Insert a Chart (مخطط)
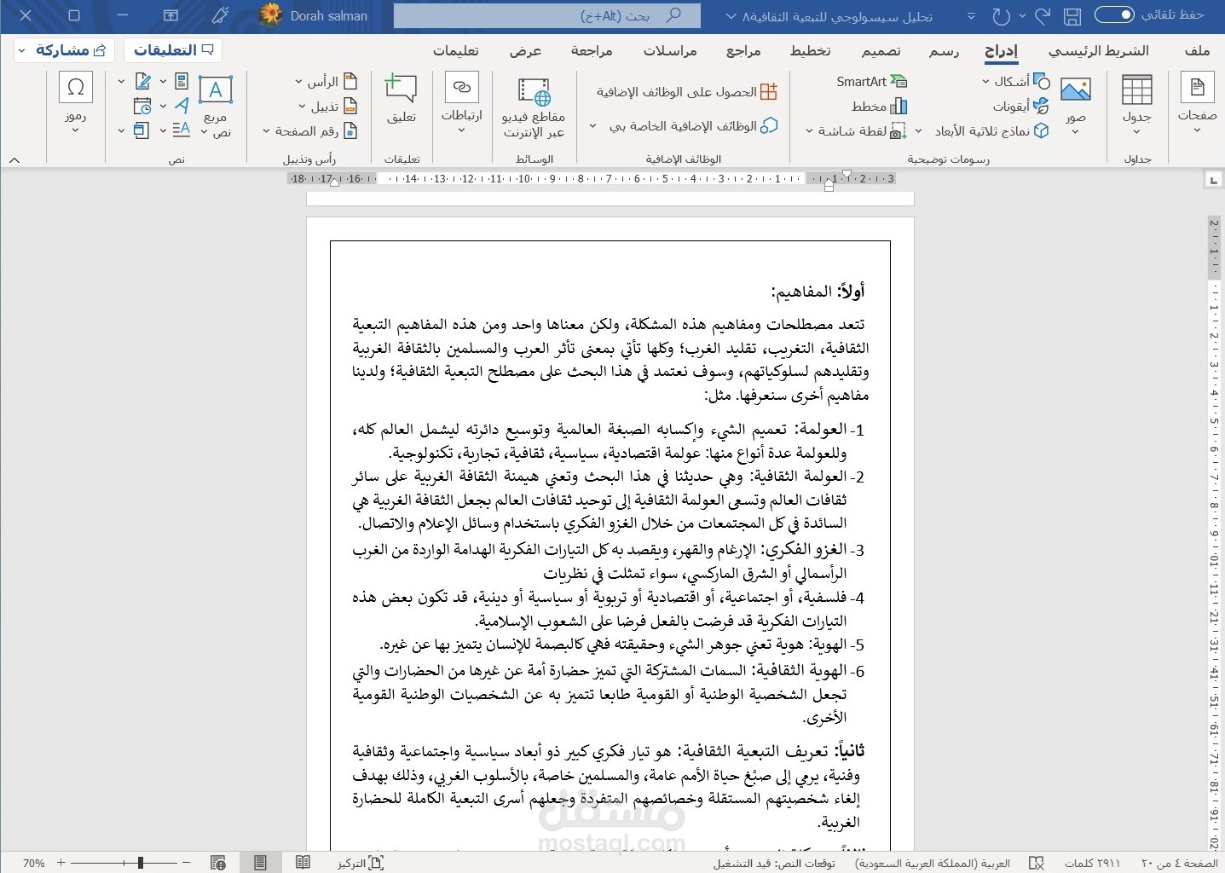This screenshot has width=1225, height=873. click(x=879, y=107)
